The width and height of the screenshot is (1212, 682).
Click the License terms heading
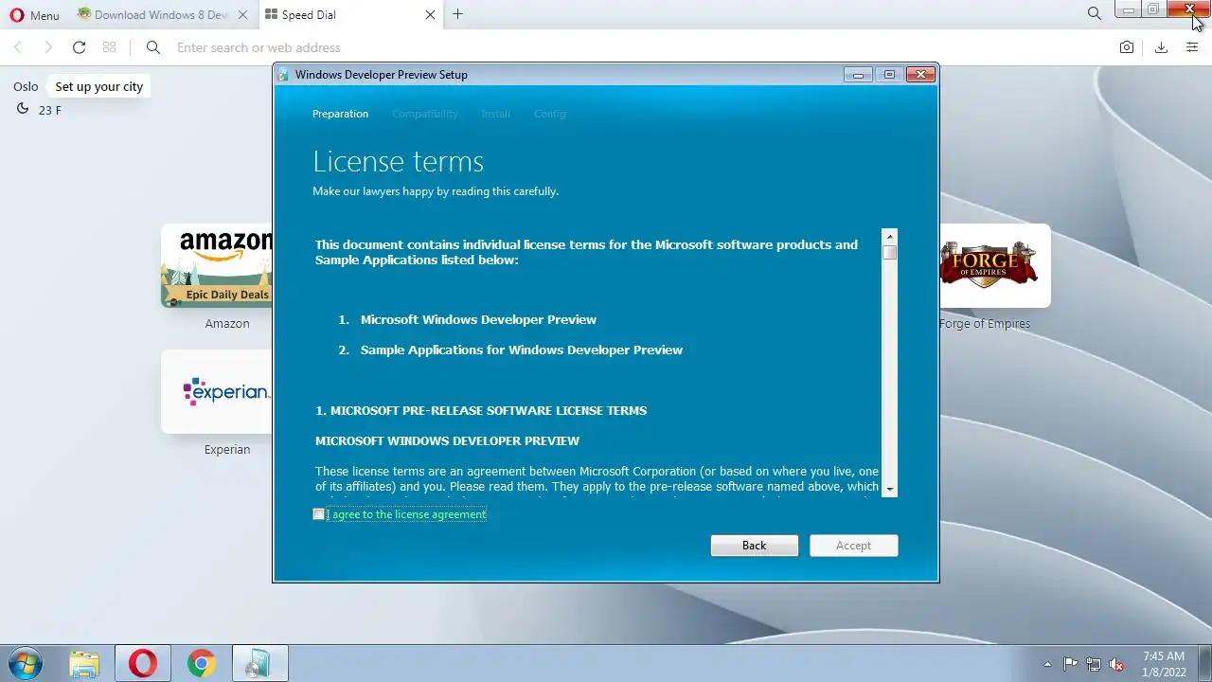coord(398,161)
